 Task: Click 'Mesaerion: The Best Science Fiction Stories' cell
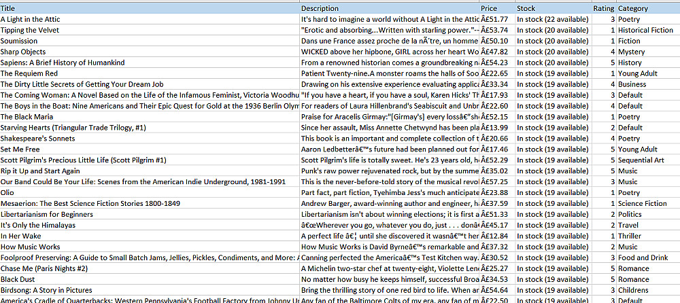150,203
